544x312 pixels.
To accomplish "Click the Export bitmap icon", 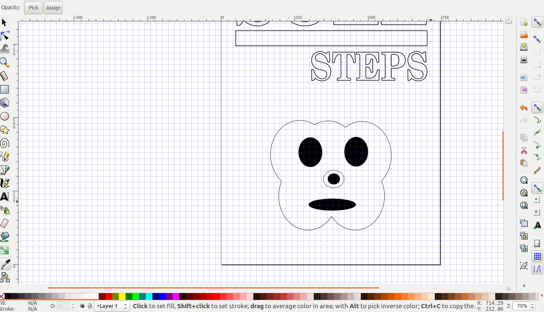I will click(x=524, y=90).
